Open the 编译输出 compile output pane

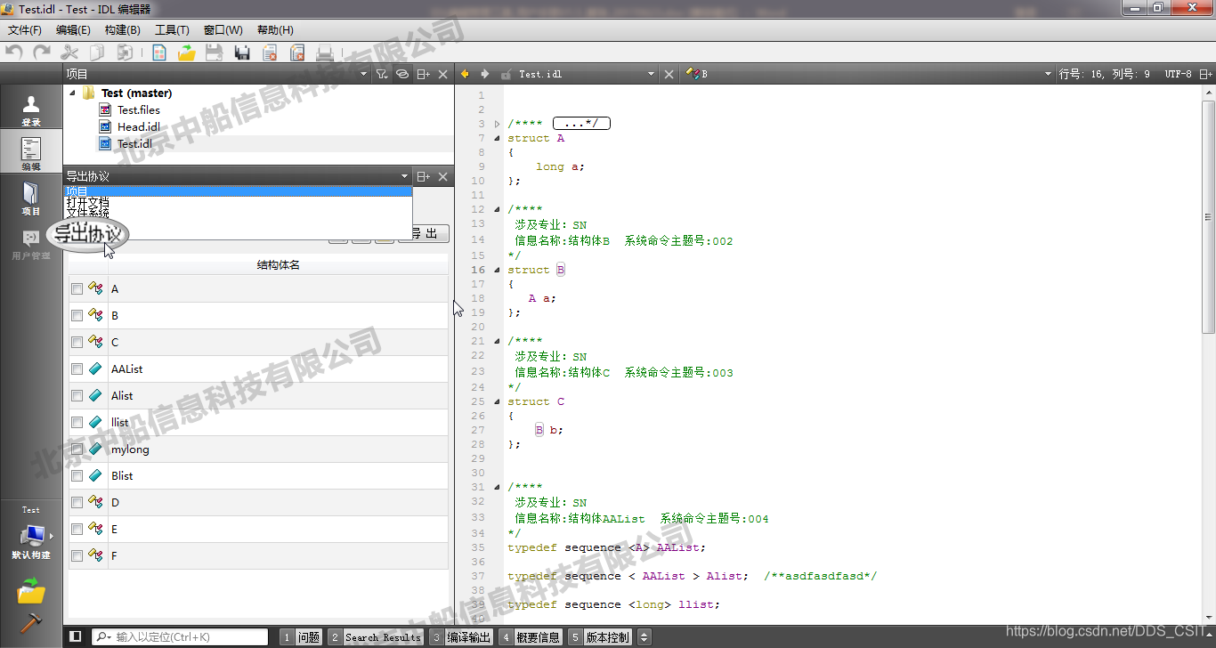[461, 636]
